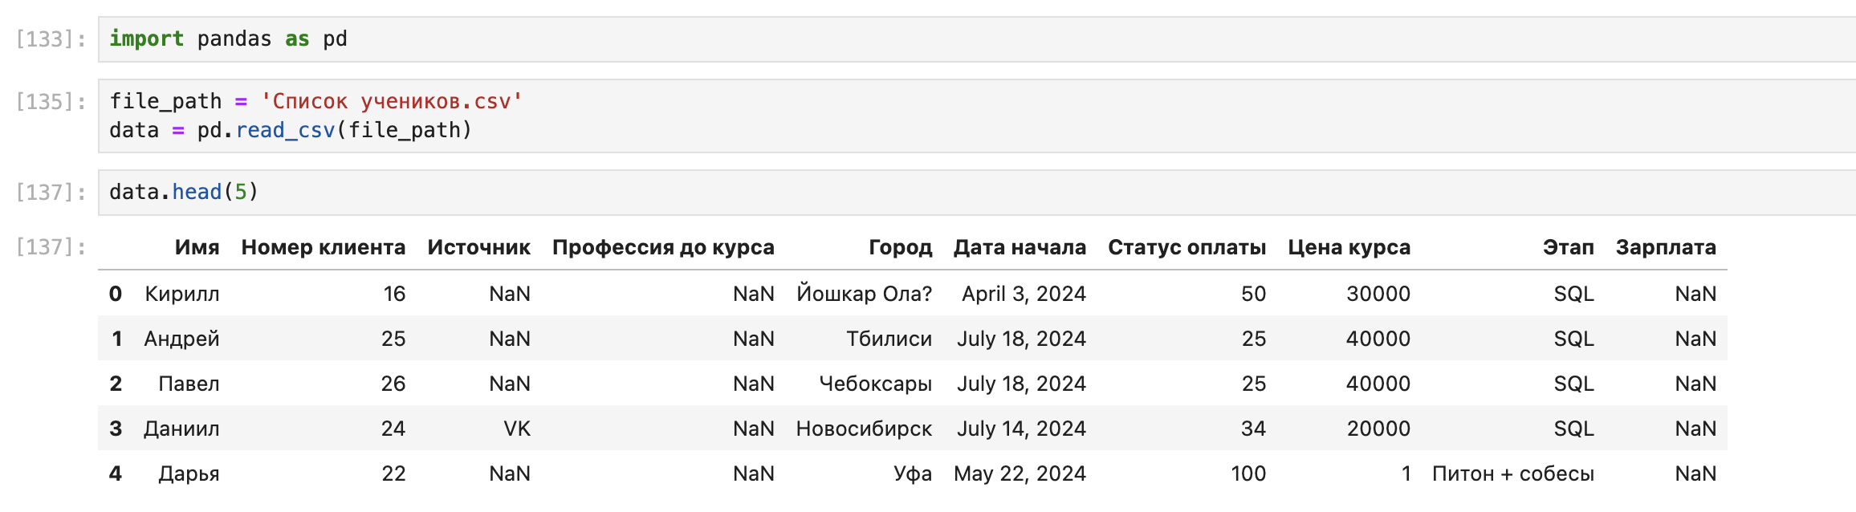Click the Дата начала column header

coord(1020,247)
